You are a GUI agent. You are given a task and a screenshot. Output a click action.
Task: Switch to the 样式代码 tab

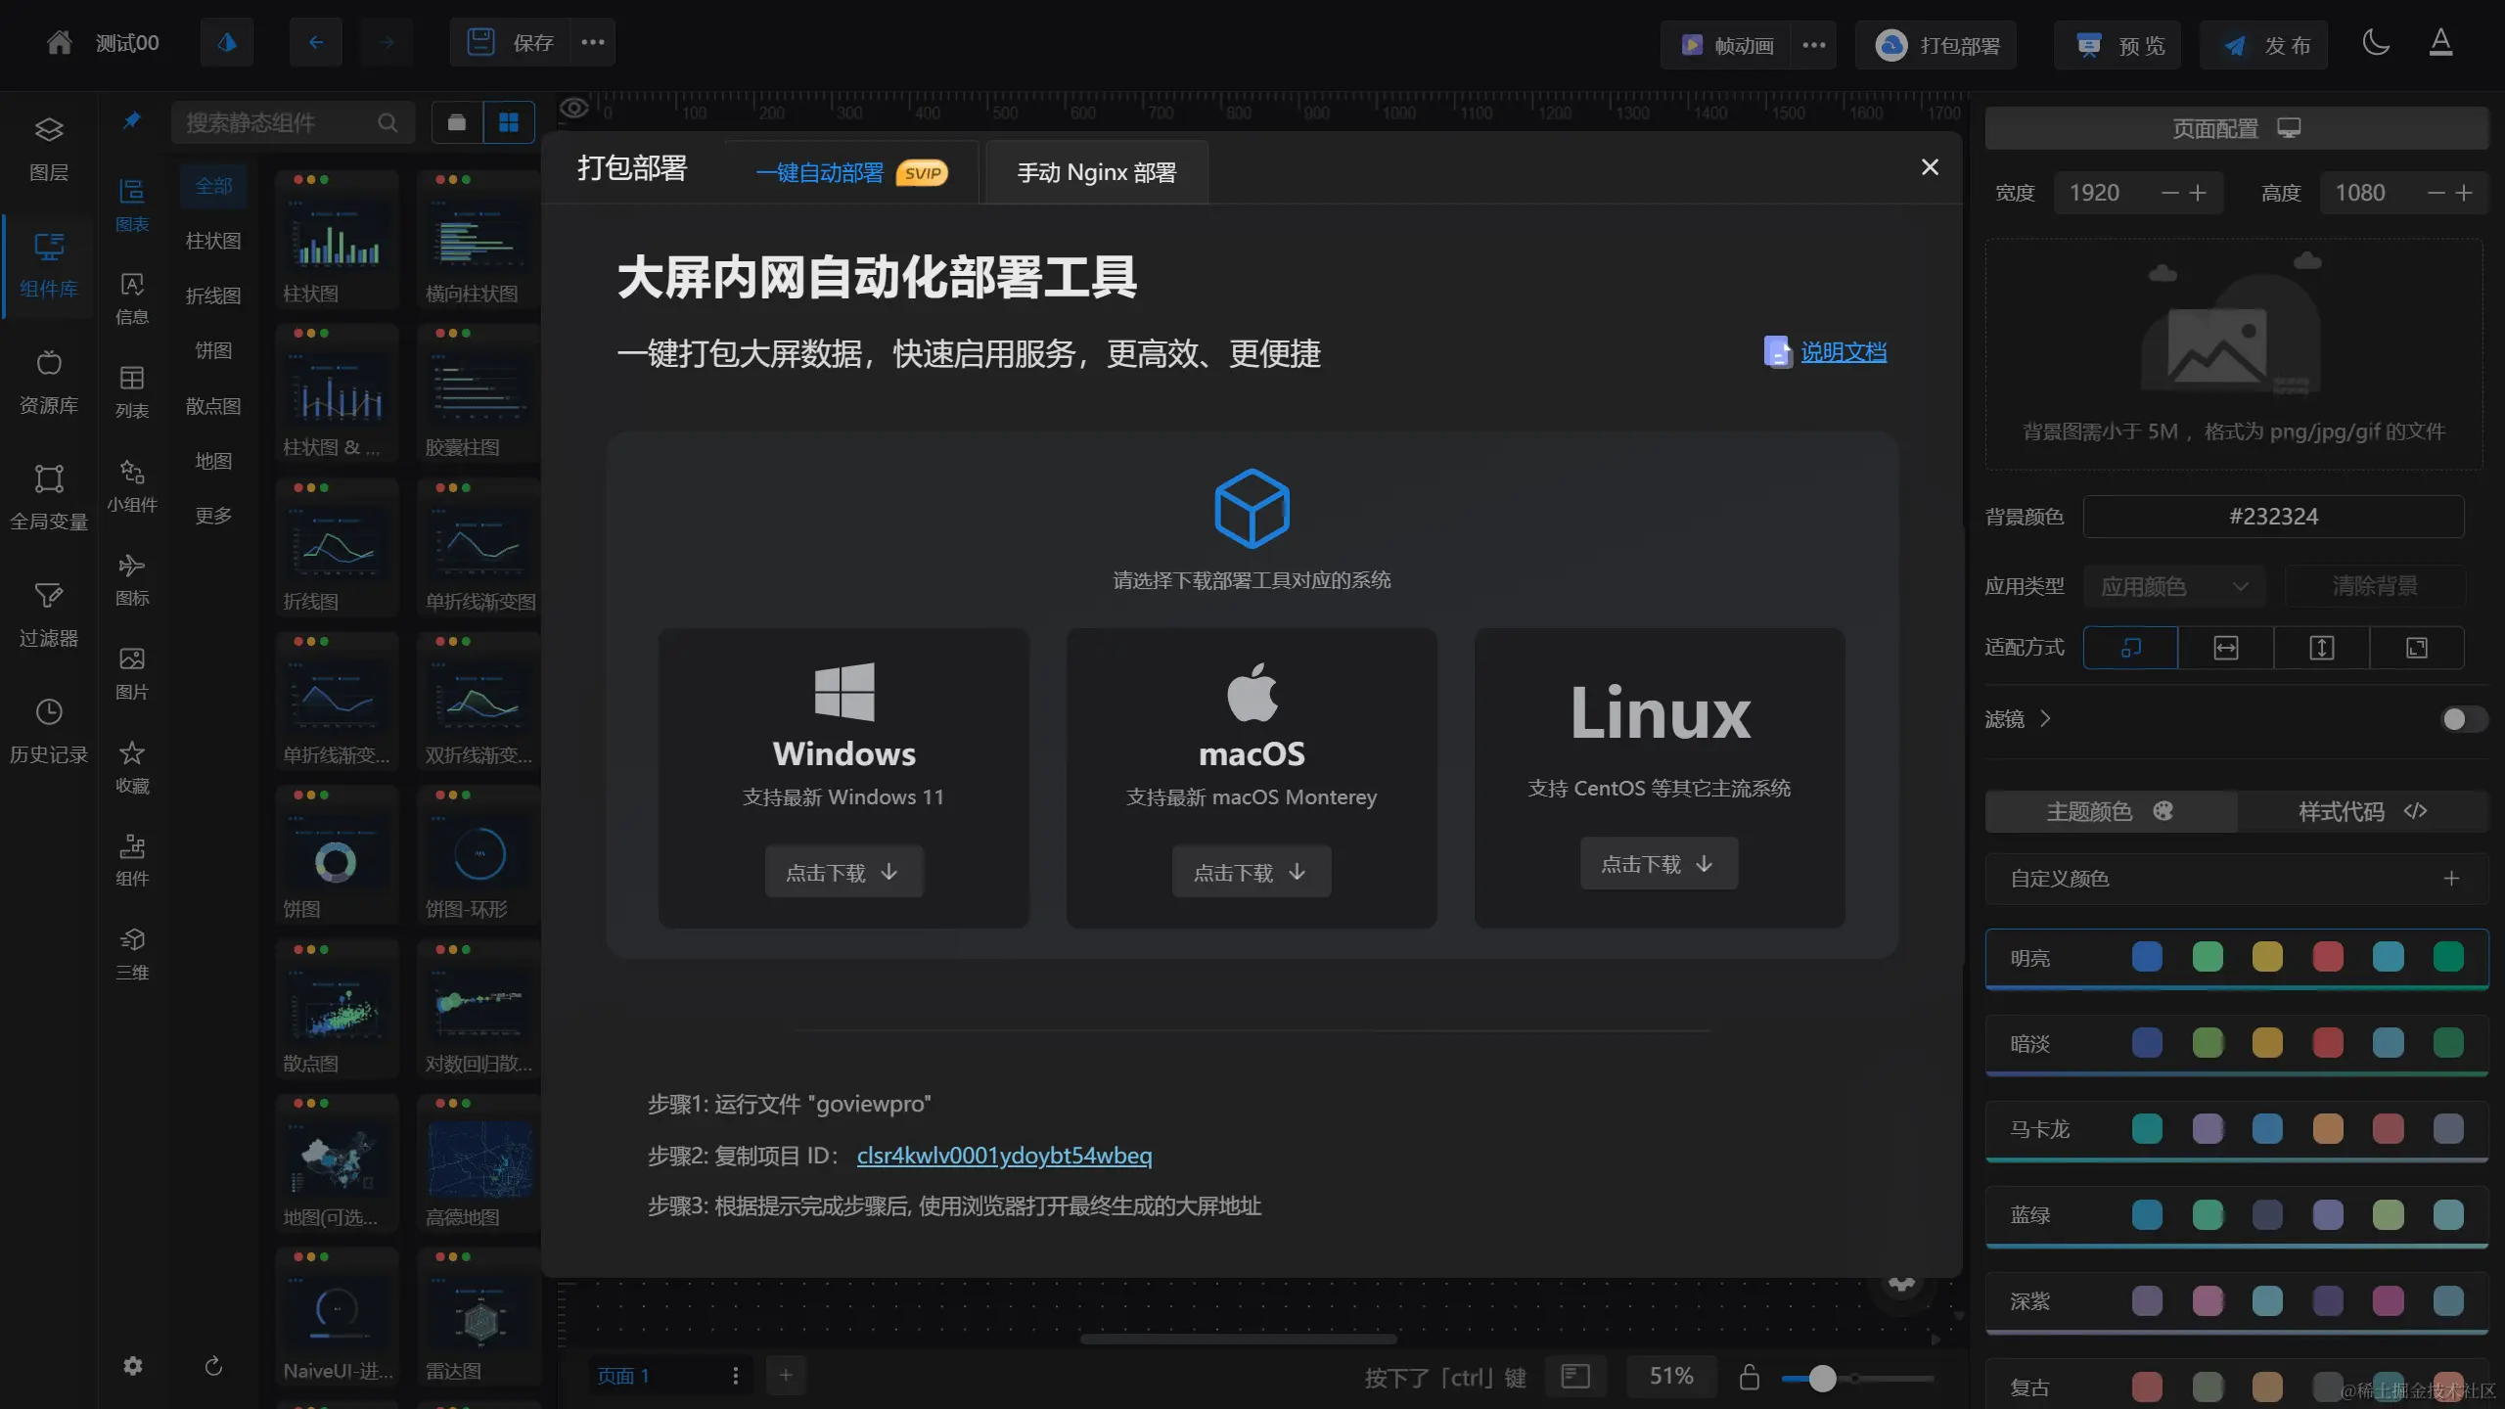point(2360,811)
